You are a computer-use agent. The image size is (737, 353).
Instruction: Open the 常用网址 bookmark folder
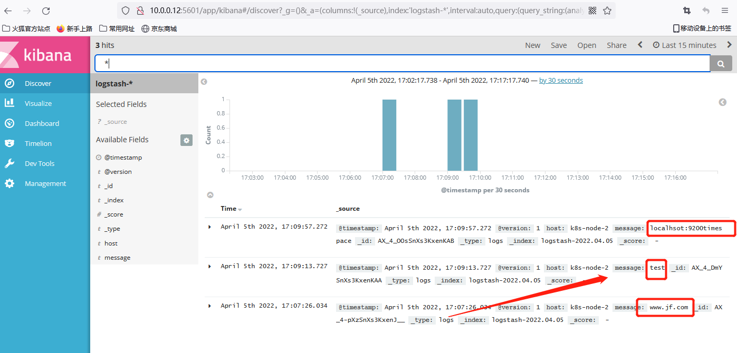point(117,28)
